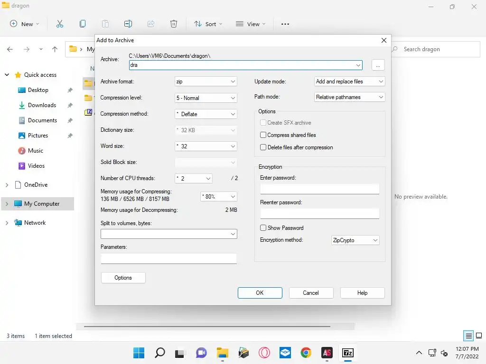Click the Search dragon box
This screenshot has width=486, height=364.
tap(436, 49)
